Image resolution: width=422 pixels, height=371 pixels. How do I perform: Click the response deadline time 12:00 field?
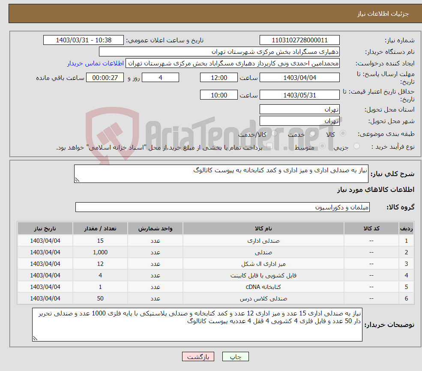click(219, 78)
